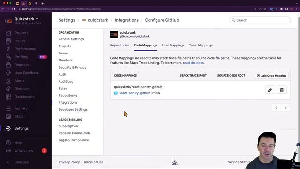Select Code Mappings tab
The height and width of the screenshot is (169, 300).
click(x=145, y=46)
